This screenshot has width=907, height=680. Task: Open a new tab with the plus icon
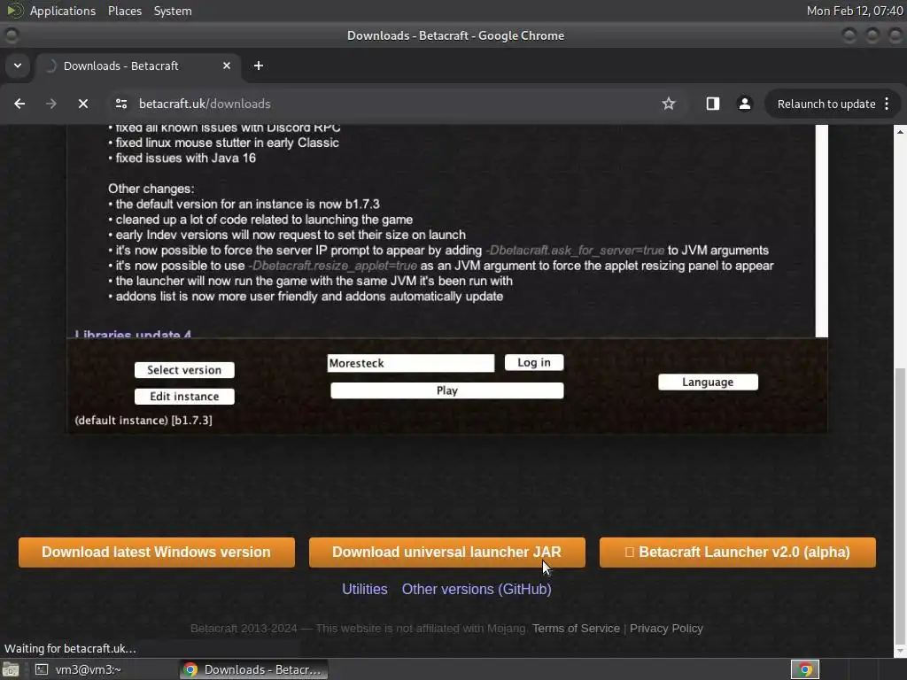(x=259, y=66)
